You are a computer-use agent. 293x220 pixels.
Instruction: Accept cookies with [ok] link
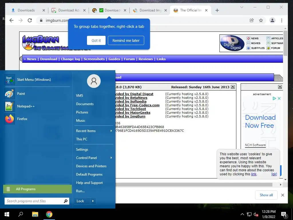pos(274,174)
